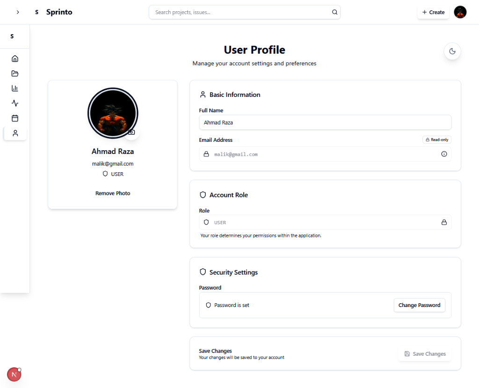
Task: Click the search projects input field
Action: tap(244, 12)
